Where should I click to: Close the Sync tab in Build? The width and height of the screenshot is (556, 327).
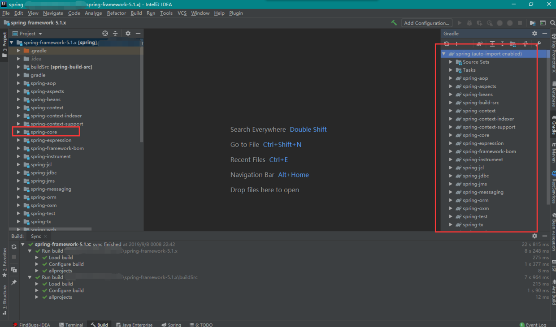pos(45,236)
